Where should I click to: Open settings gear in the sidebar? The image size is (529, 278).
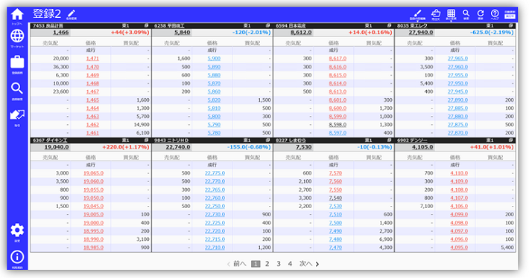17,232
